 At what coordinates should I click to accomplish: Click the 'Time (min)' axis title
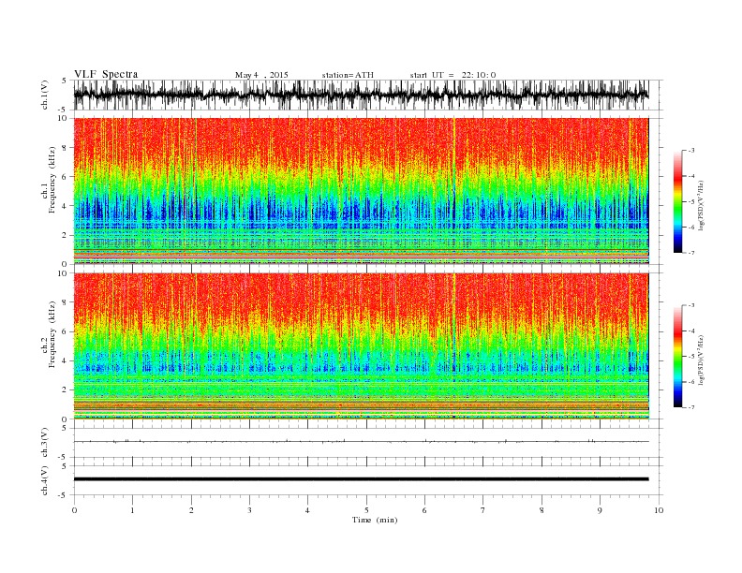375,520
